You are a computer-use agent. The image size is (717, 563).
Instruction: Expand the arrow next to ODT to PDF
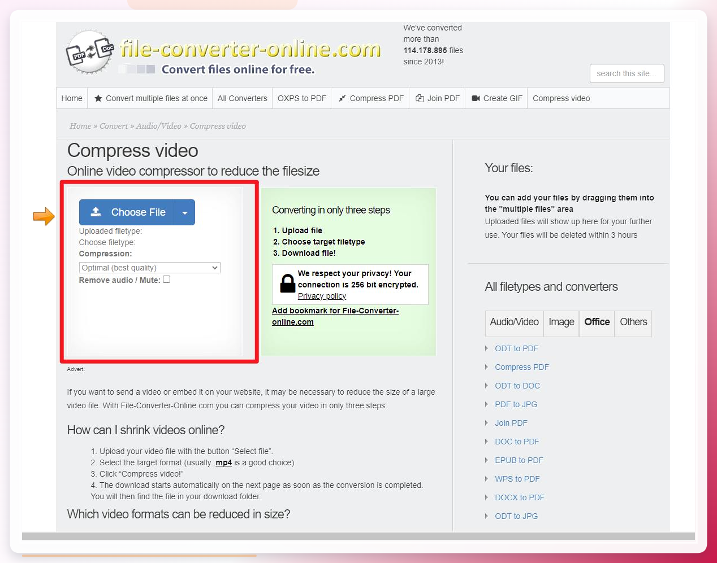click(486, 348)
